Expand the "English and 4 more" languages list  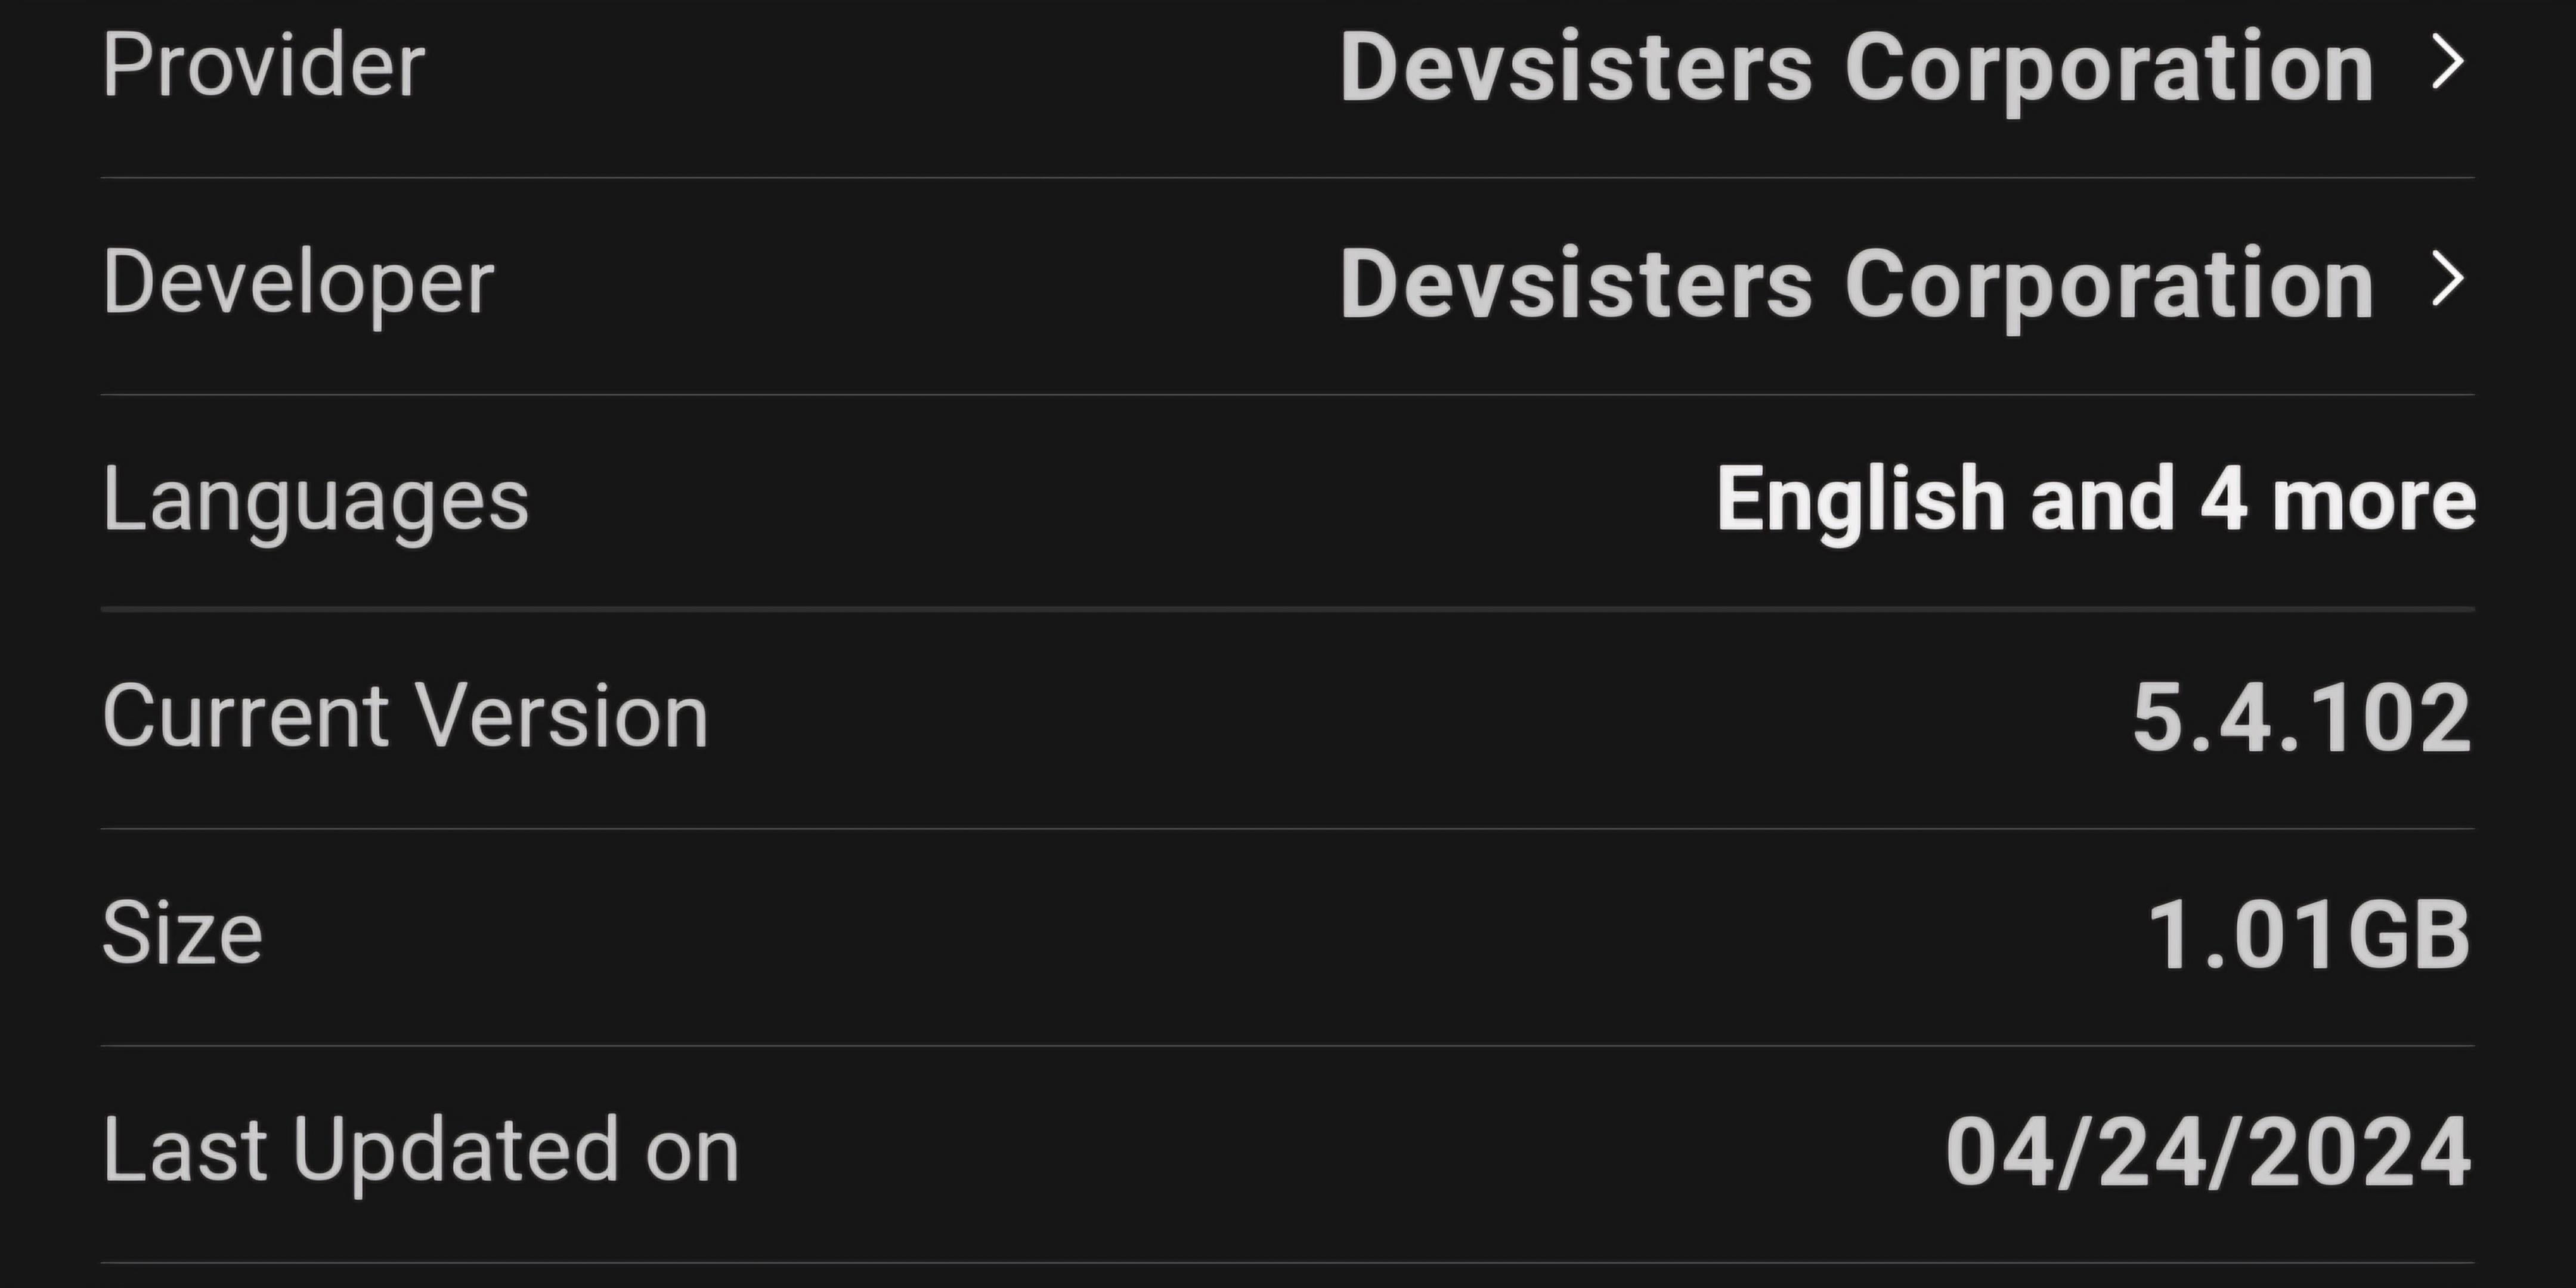2096,499
